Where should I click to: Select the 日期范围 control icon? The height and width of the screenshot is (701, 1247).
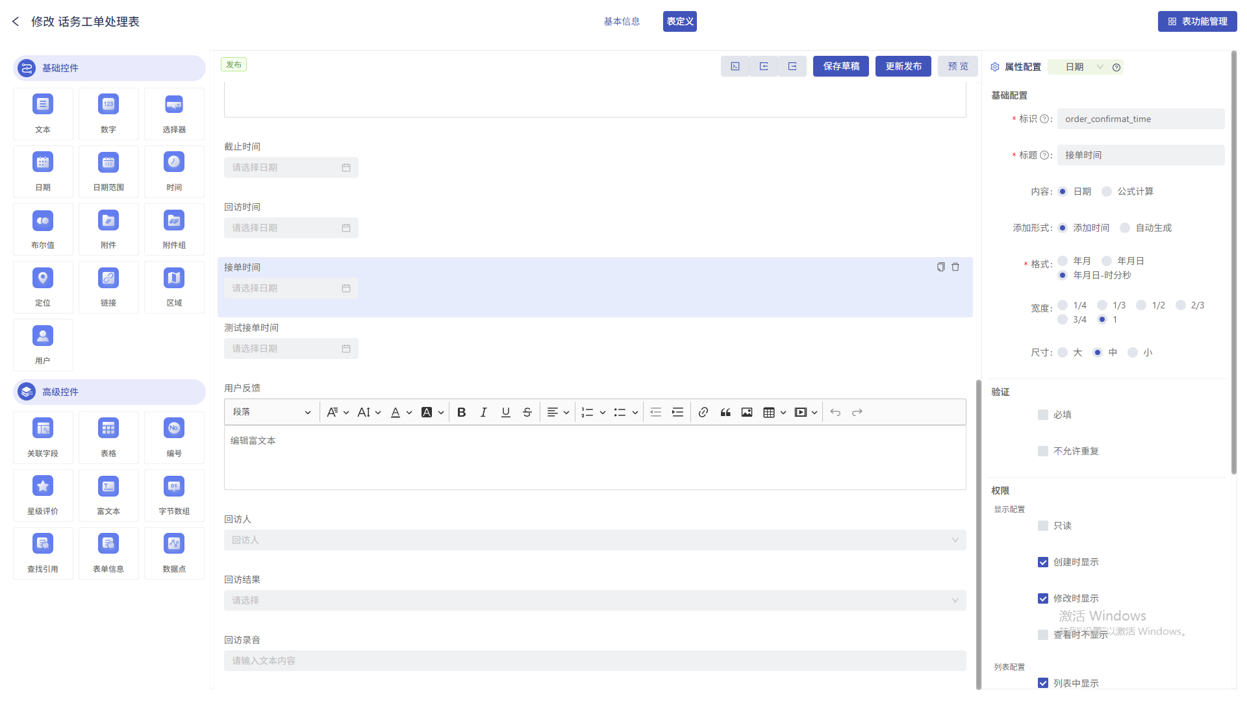pos(108,163)
